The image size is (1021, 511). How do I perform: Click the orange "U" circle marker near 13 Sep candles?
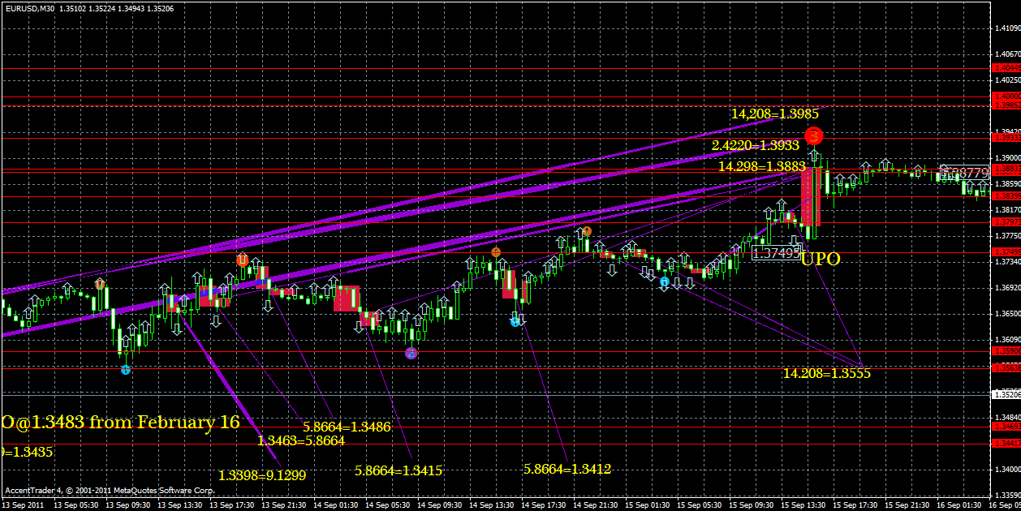click(241, 261)
